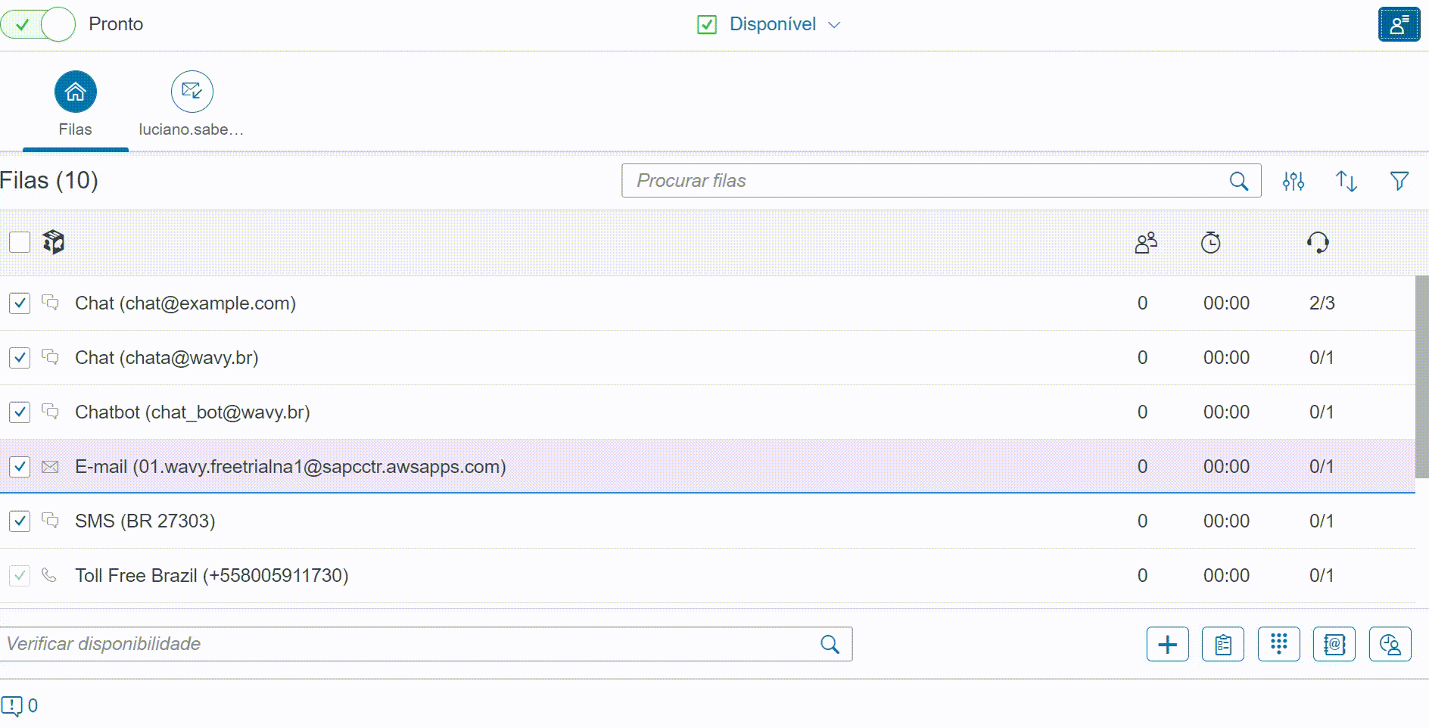This screenshot has height=728, width=1429.
Task: Select Chat (chat@example.com) queue name
Action: click(x=185, y=303)
